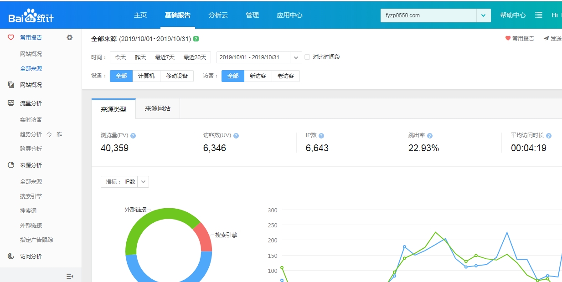Click help icon next to 跳出率
The width and height of the screenshot is (562, 282).
(430, 136)
